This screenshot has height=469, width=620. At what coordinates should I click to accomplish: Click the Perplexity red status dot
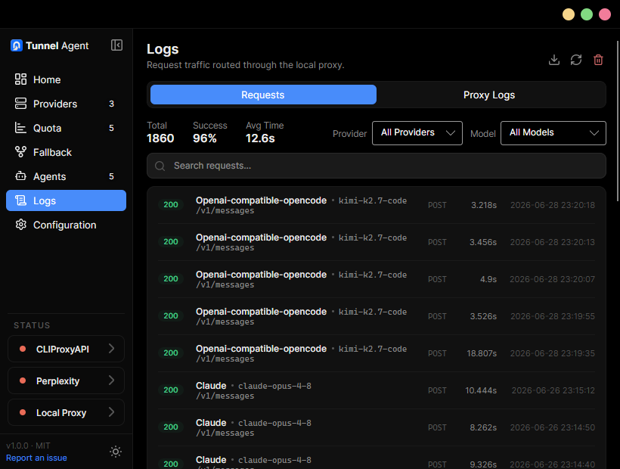(23, 380)
